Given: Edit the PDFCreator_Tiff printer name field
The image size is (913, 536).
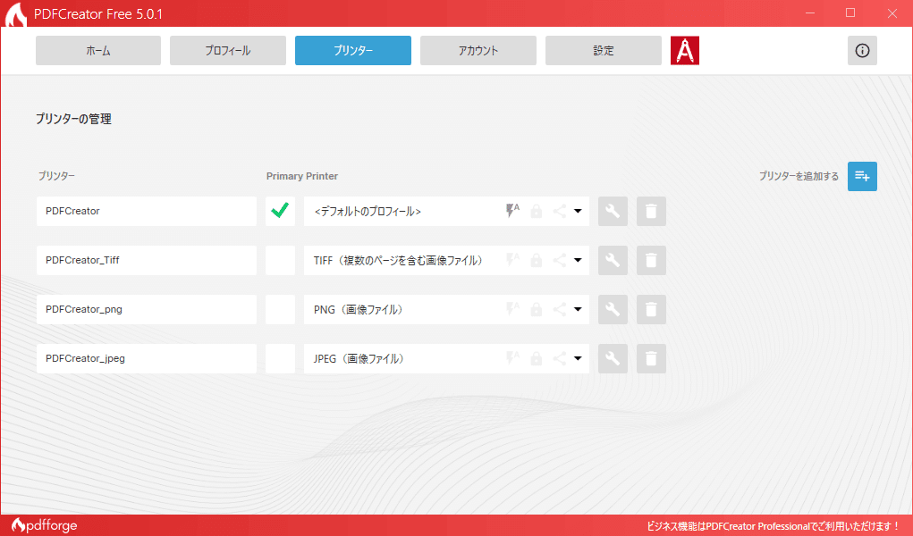Looking at the screenshot, I should point(146,260).
